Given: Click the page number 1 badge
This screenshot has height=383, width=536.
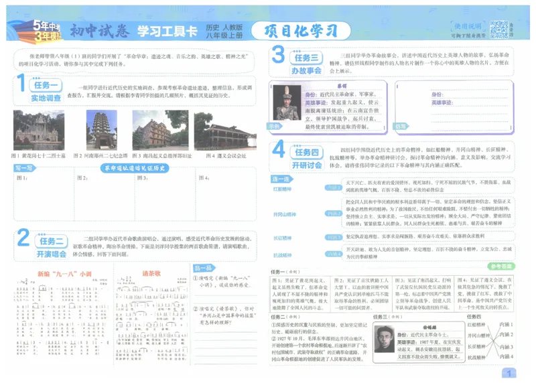Looking at the screenshot, I should (509, 373).
